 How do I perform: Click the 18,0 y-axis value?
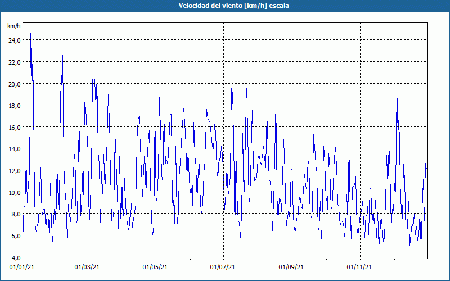pyautogui.click(x=15, y=106)
